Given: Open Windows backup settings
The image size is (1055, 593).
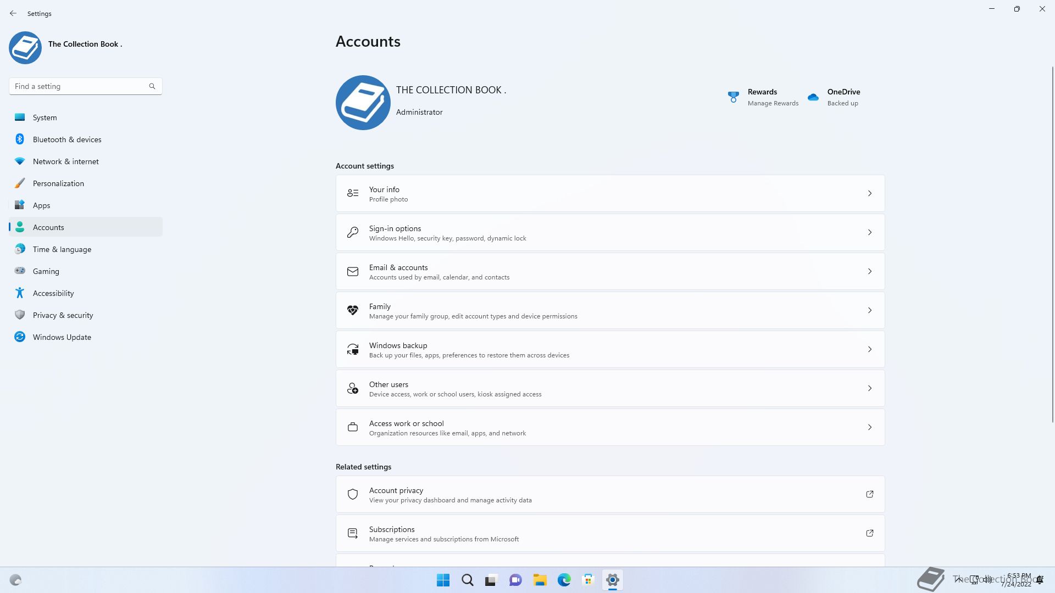Looking at the screenshot, I should pyautogui.click(x=610, y=349).
